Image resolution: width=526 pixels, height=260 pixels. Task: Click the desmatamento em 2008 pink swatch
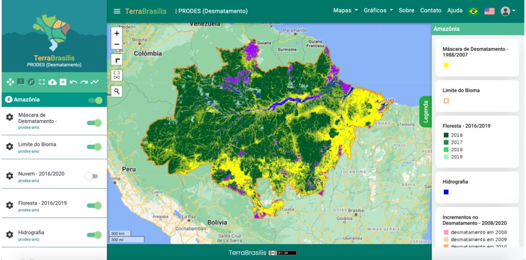point(446,232)
